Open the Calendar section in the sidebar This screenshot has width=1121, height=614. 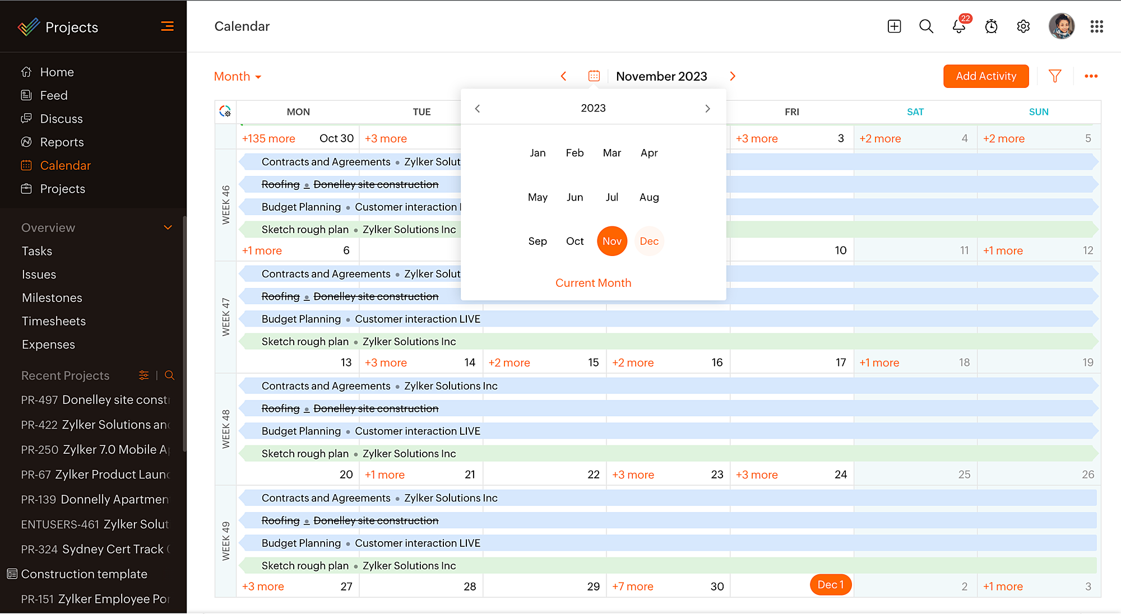[65, 165]
